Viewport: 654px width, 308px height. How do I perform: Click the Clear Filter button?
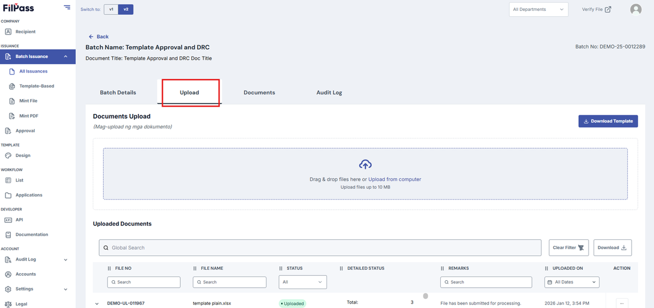[x=569, y=247]
